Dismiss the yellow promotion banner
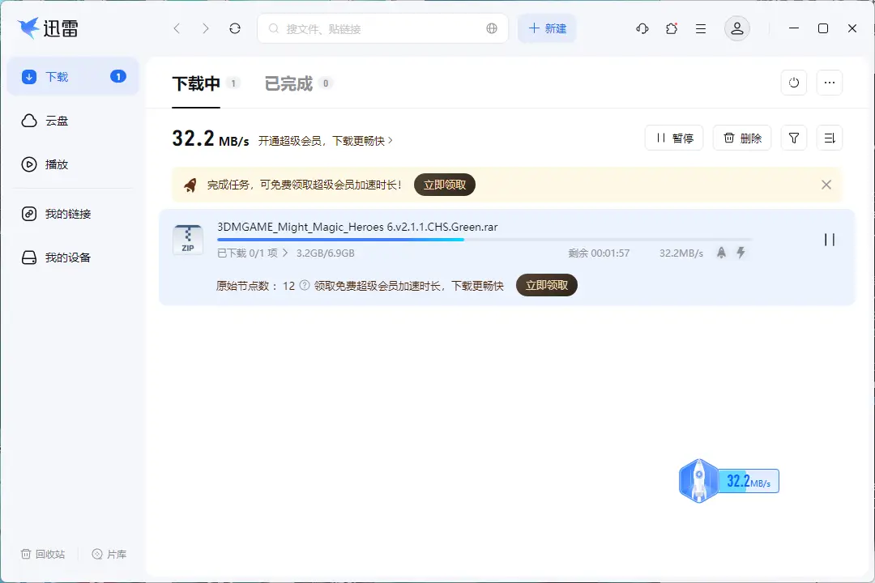The image size is (875, 583). pos(826,185)
